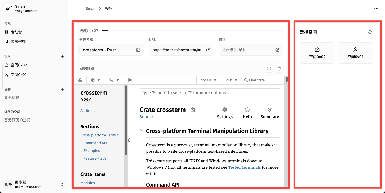Open 启动台 in the sidebar
The image size is (385, 193).
click(34, 32)
